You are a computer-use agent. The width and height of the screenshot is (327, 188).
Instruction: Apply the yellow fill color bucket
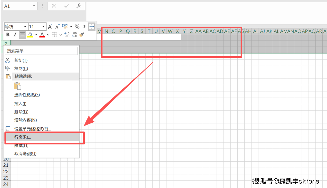click(30, 35)
